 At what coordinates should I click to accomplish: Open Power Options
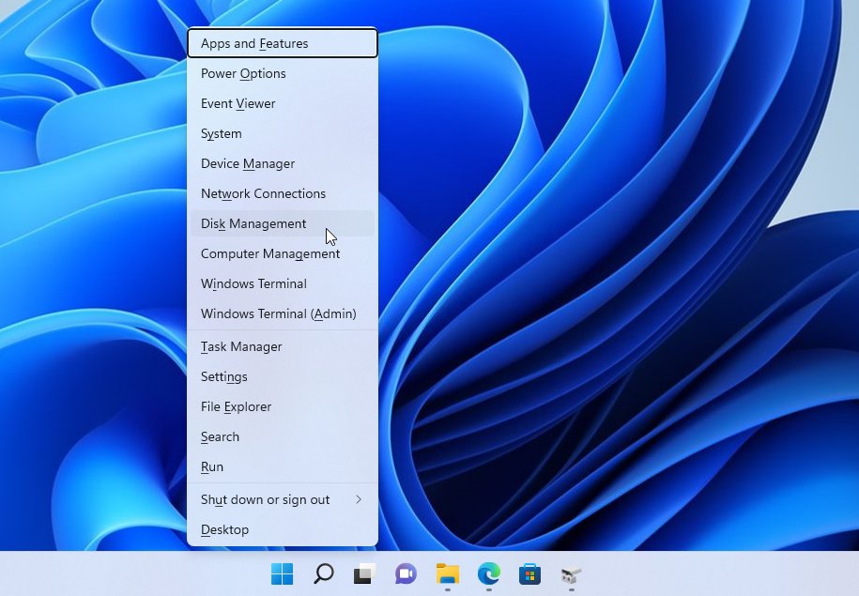(283, 73)
